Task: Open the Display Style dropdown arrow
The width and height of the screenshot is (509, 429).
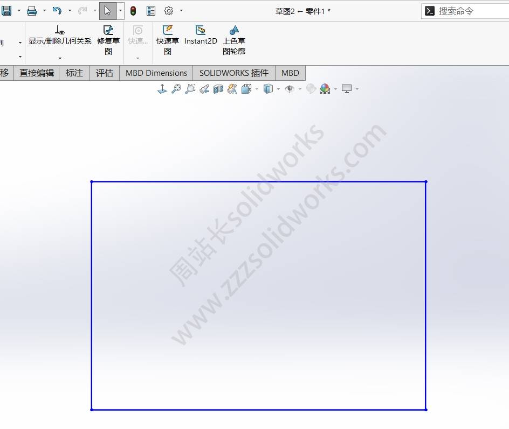Action: coord(278,89)
